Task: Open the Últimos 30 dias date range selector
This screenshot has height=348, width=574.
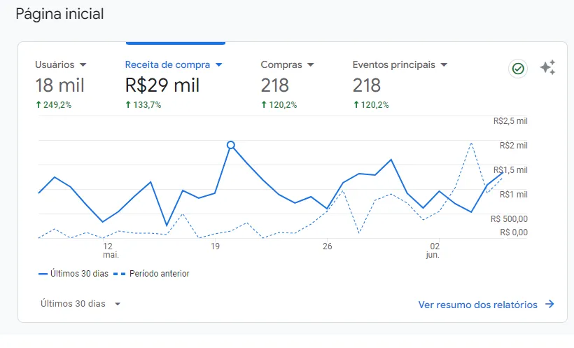Action: 80,304
